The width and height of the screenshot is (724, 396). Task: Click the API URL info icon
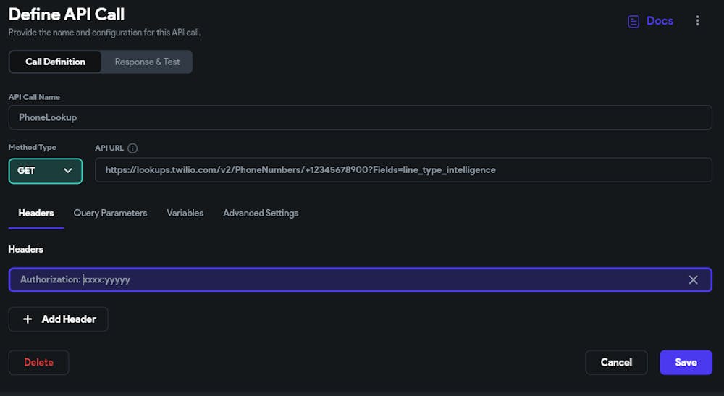(132, 148)
